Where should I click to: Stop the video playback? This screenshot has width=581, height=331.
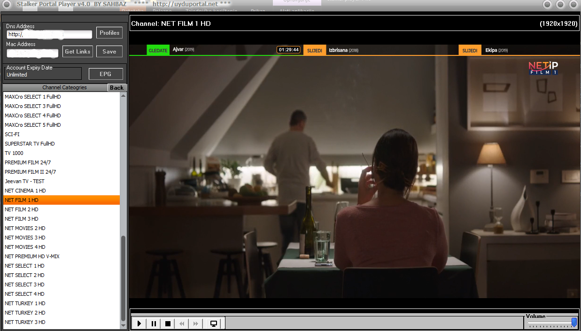click(x=168, y=323)
